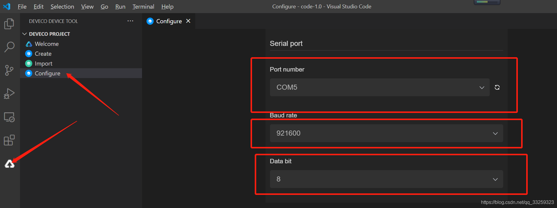This screenshot has width=557, height=208.
Task: Open the Search view in activity bar
Action: 9,47
